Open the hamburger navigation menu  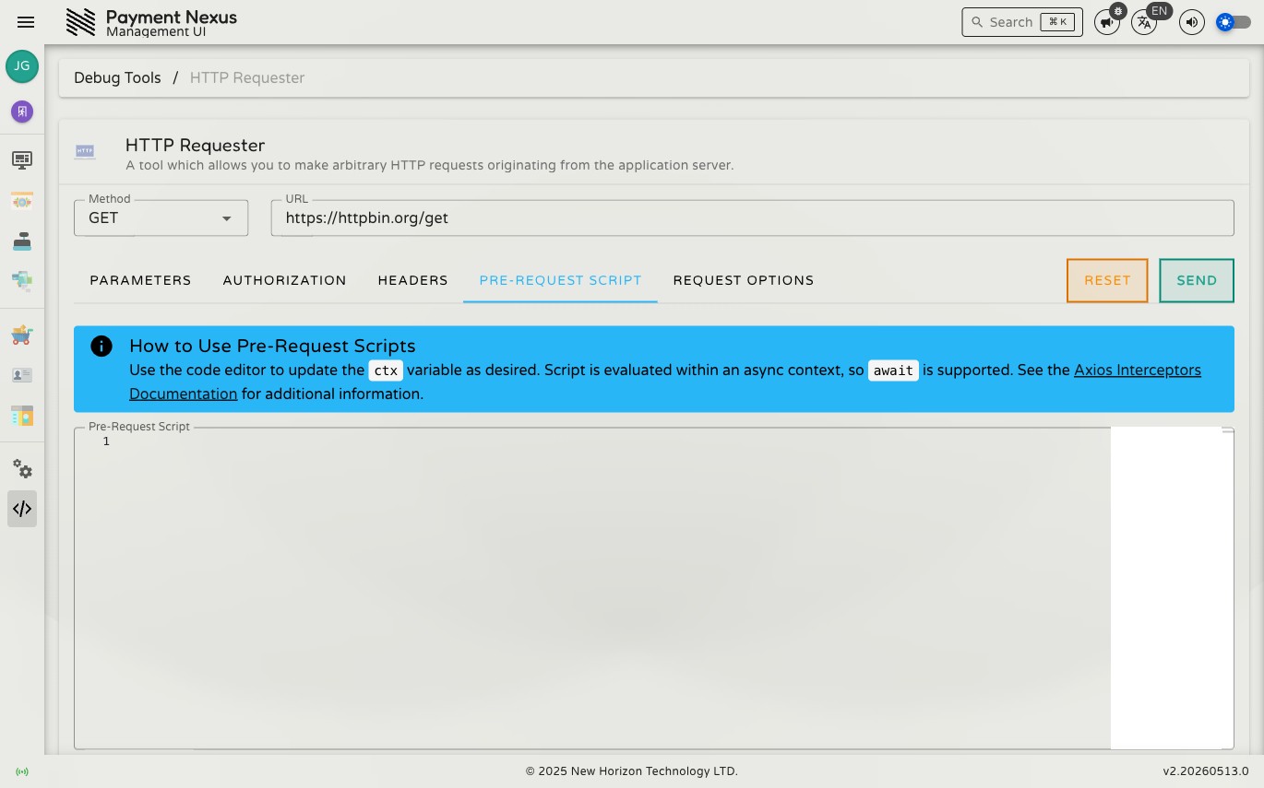pos(26,22)
